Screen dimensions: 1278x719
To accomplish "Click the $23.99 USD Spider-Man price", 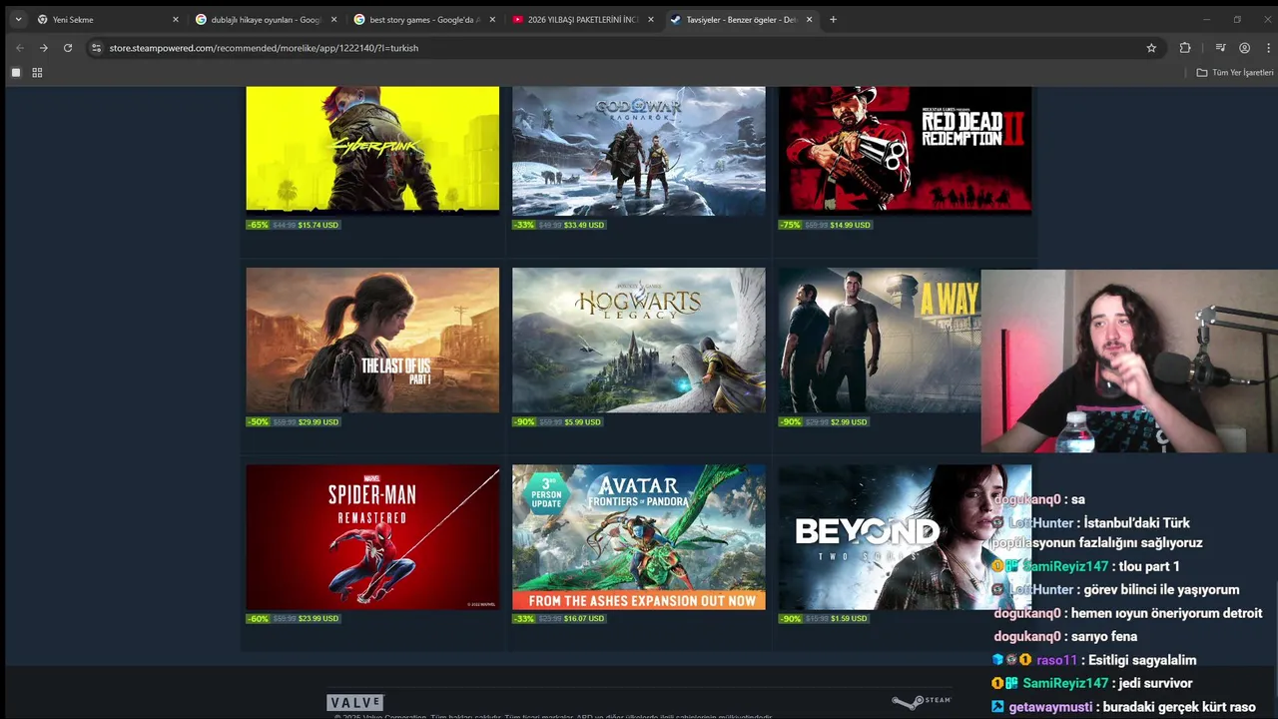I will [319, 618].
